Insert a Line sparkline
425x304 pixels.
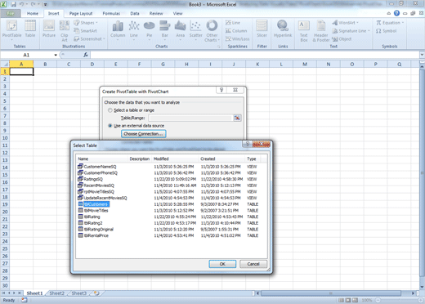233,23
